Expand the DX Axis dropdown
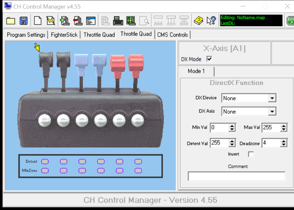The width and height of the screenshot is (294, 210). coord(272,112)
